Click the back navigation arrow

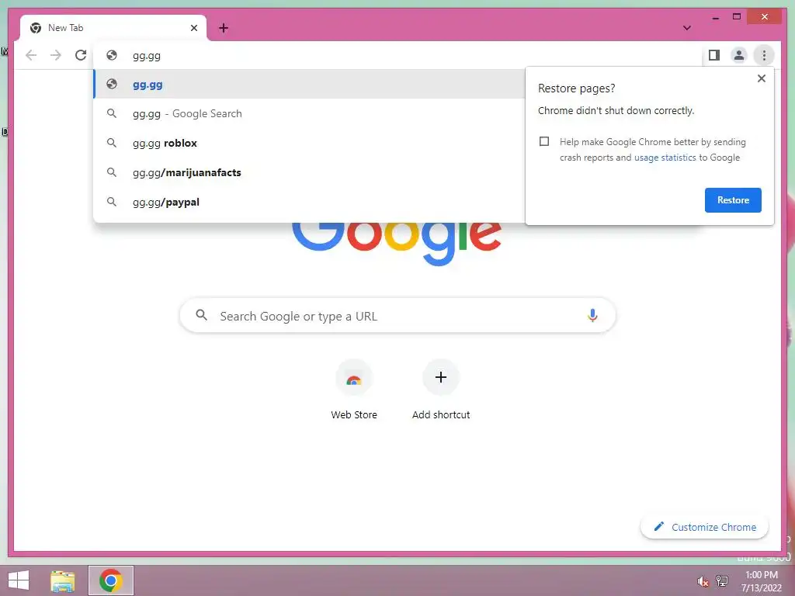(x=31, y=55)
